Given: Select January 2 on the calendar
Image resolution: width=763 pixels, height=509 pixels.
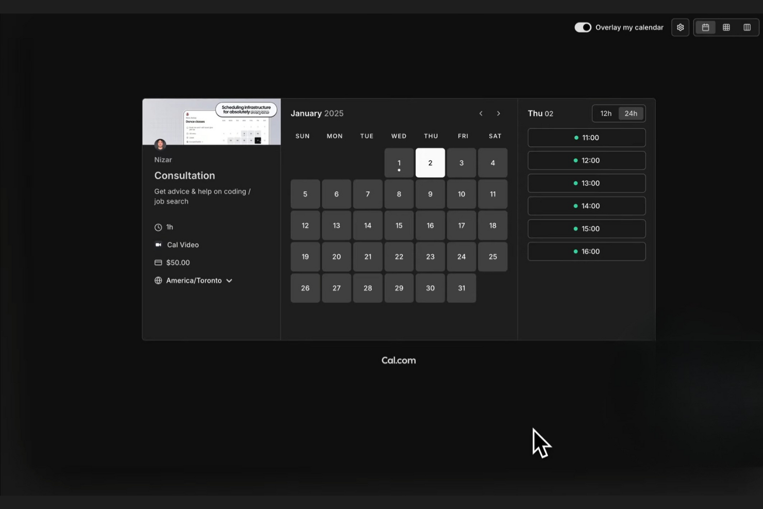Looking at the screenshot, I should click(430, 163).
